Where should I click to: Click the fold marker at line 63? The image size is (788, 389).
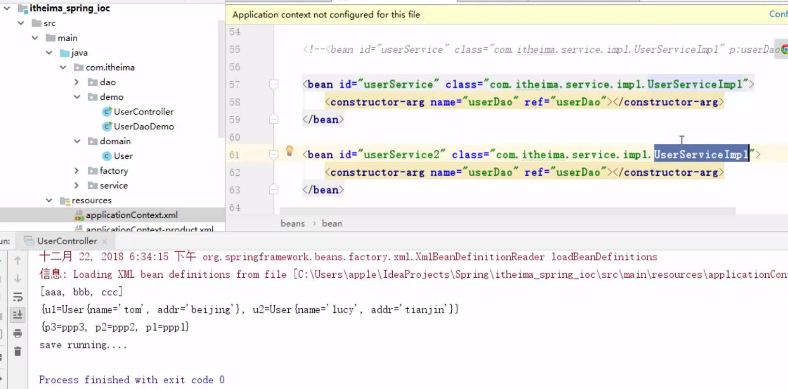pos(274,190)
